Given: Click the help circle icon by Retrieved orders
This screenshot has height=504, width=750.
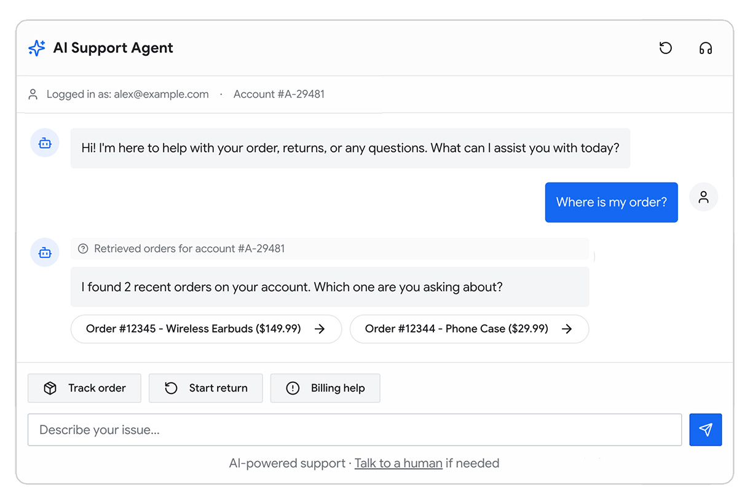Looking at the screenshot, I should point(83,249).
